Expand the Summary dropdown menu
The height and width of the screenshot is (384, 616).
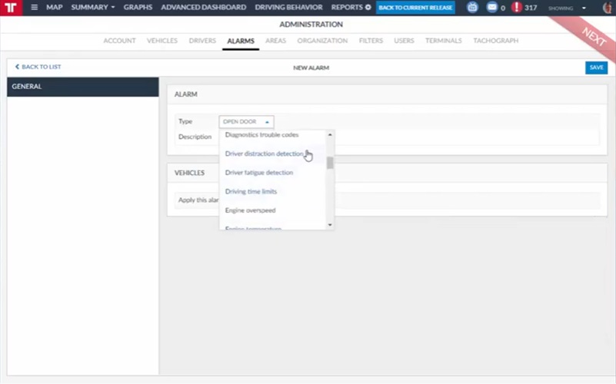tap(93, 8)
